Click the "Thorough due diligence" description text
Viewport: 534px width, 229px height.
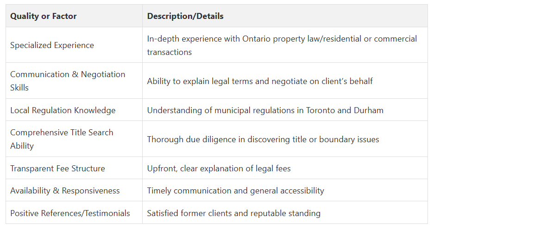pos(263,139)
